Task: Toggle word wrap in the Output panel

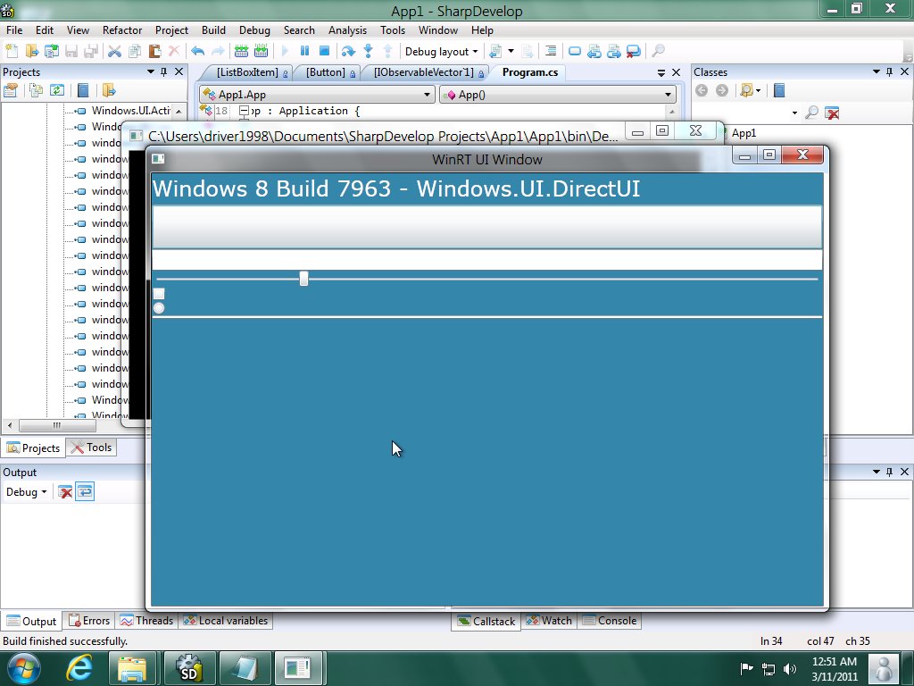Action: click(x=85, y=492)
